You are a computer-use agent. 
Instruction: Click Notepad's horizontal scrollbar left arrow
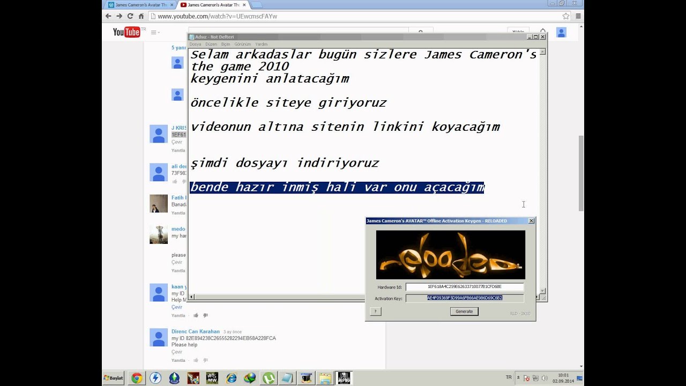click(192, 296)
